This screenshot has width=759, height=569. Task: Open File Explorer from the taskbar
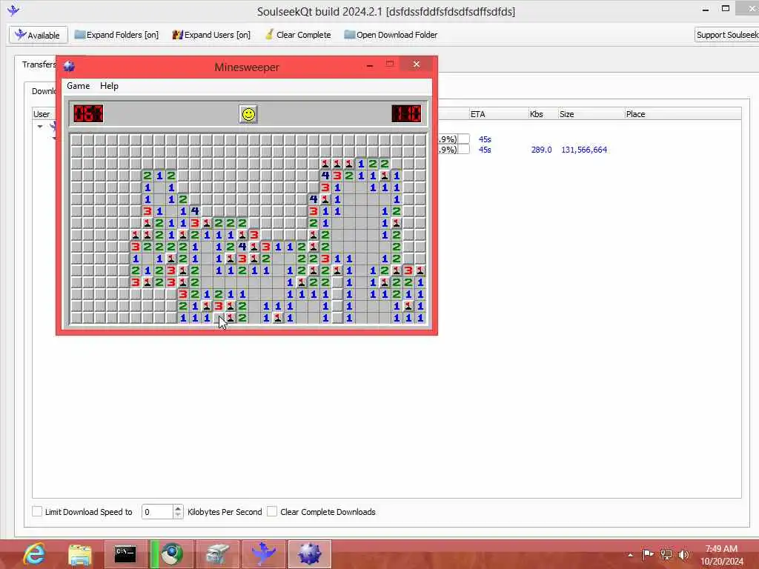click(x=80, y=554)
